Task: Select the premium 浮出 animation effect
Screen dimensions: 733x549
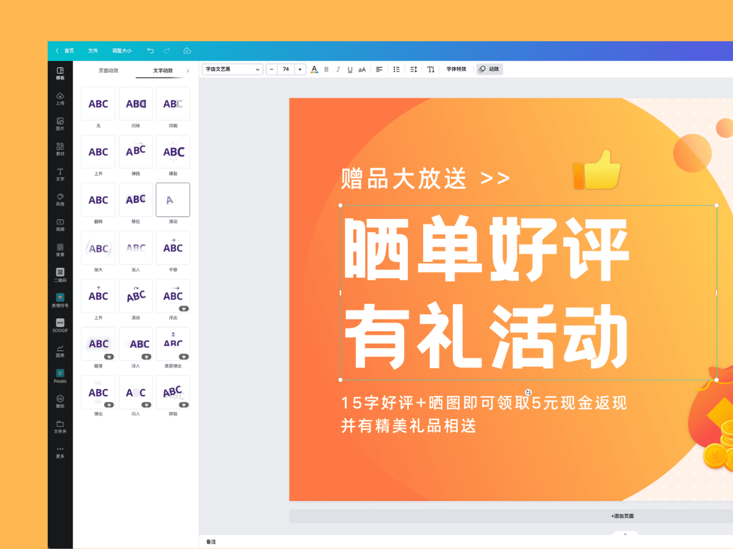Action: tap(173, 296)
